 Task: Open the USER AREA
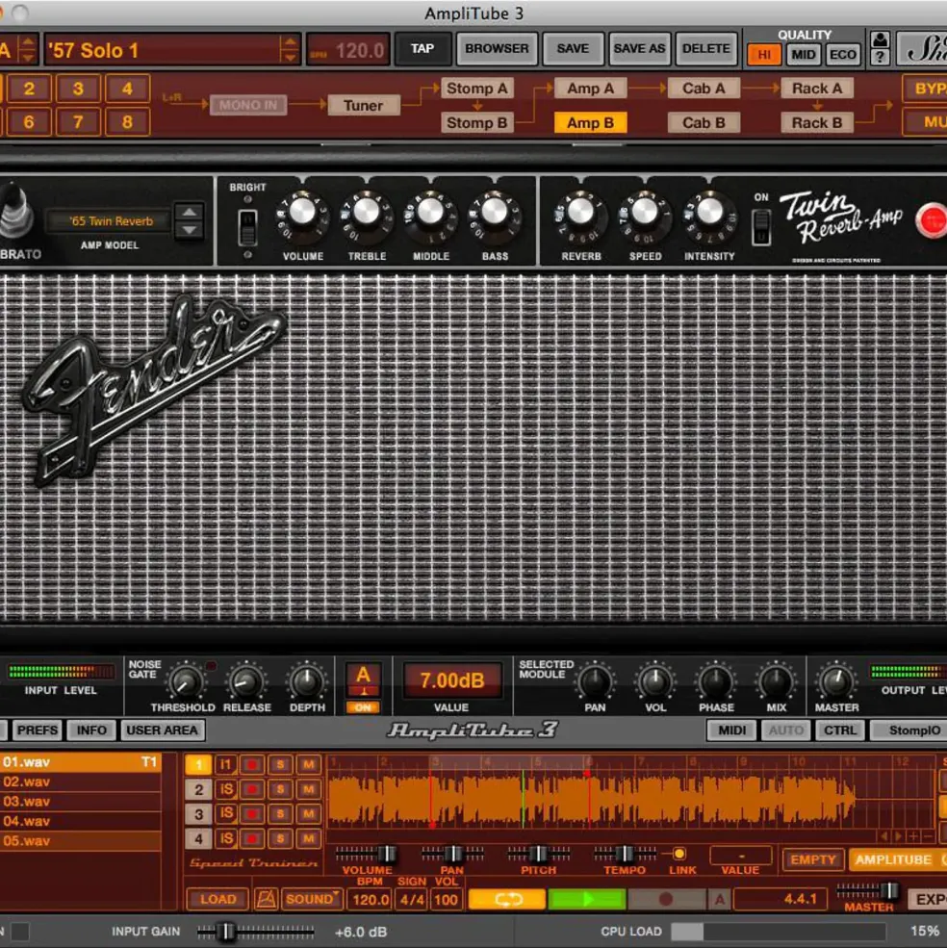162,730
